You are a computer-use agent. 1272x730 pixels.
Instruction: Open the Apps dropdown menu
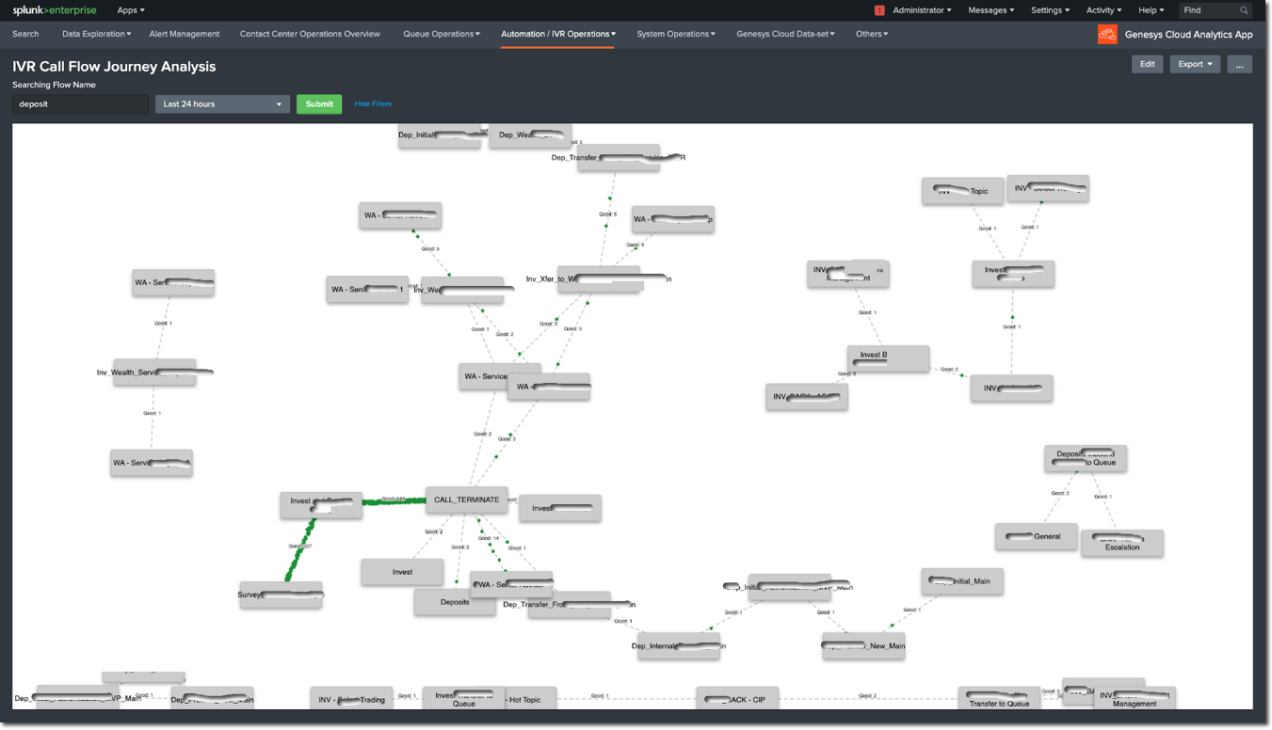[x=131, y=10]
